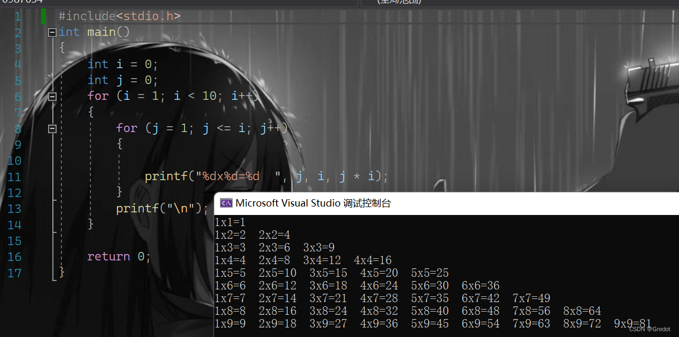Click line number 17 in the gutter
This screenshot has height=337, width=679.
(14, 273)
